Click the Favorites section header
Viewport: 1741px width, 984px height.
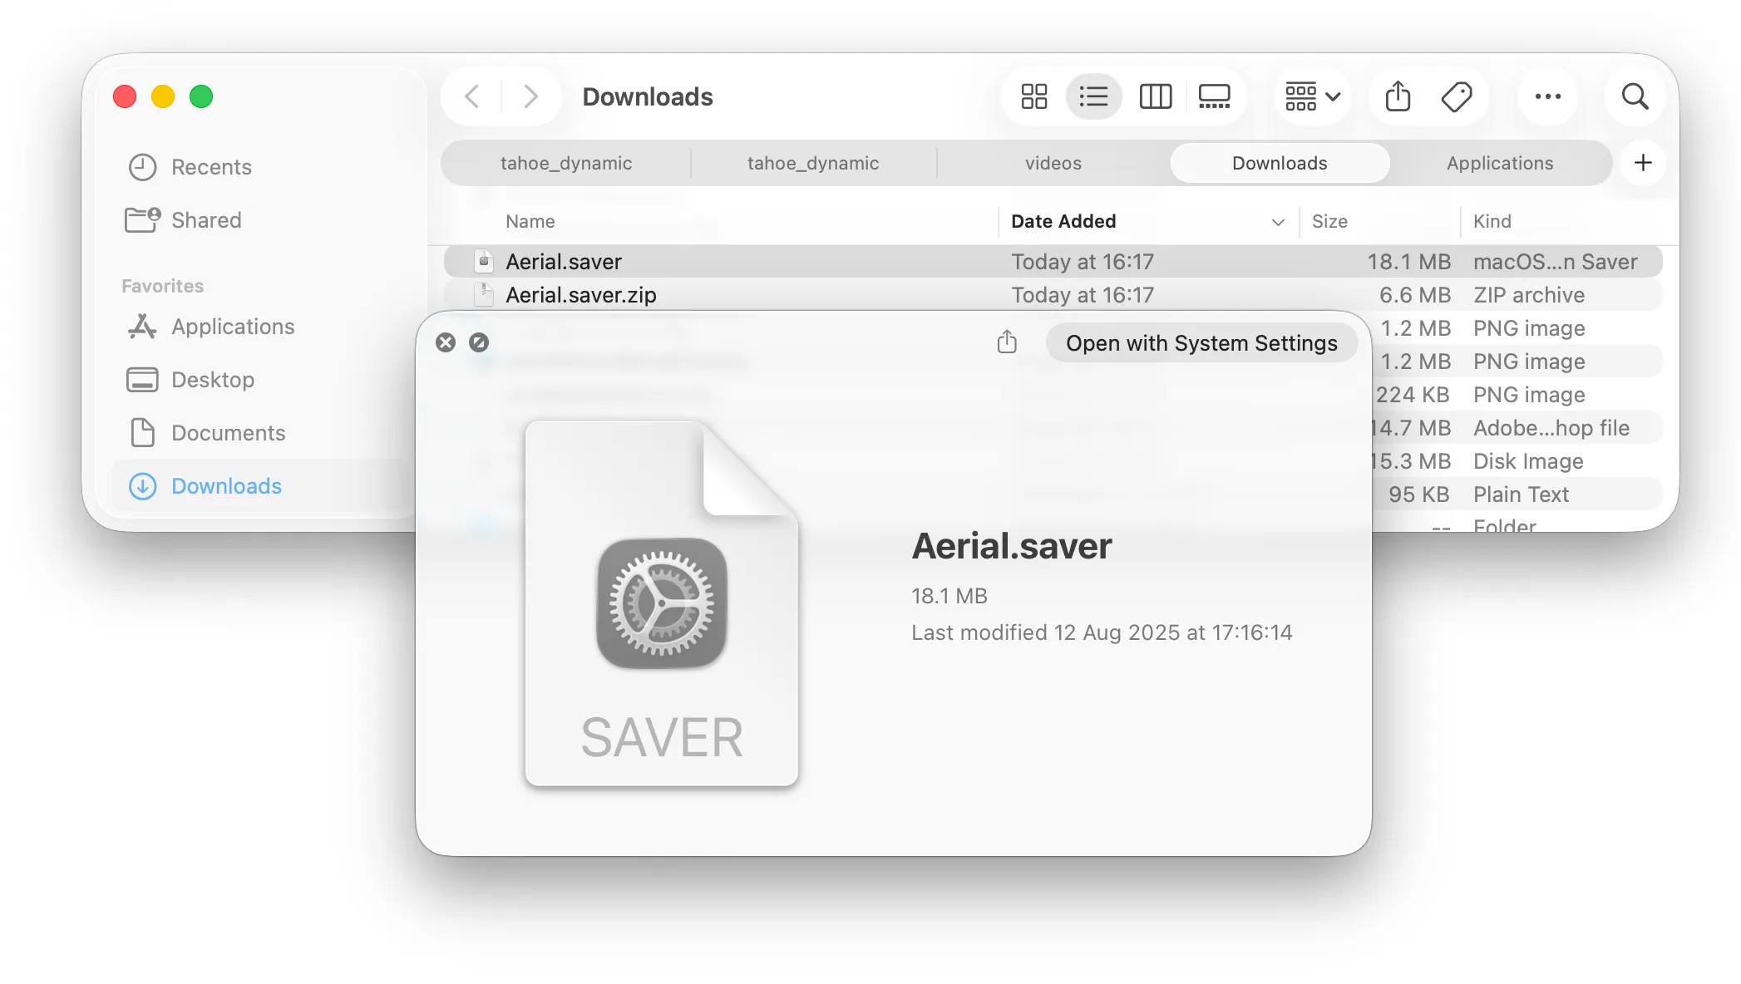click(162, 286)
